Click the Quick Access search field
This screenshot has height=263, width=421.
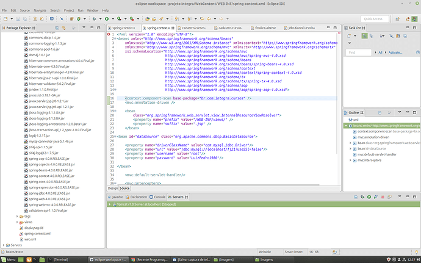click(375, 19)
